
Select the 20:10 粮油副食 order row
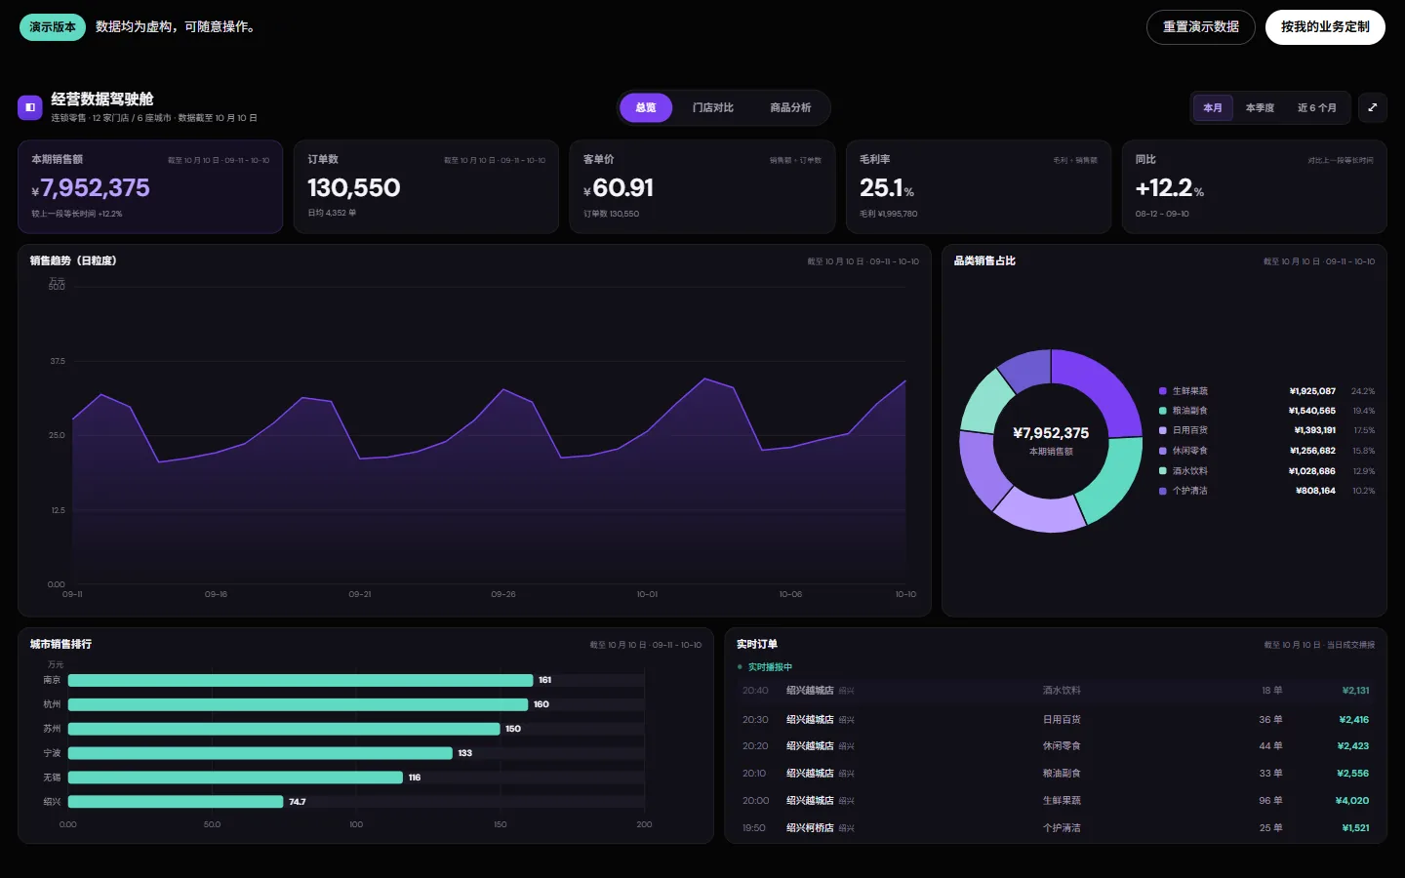pos(1056,774)
